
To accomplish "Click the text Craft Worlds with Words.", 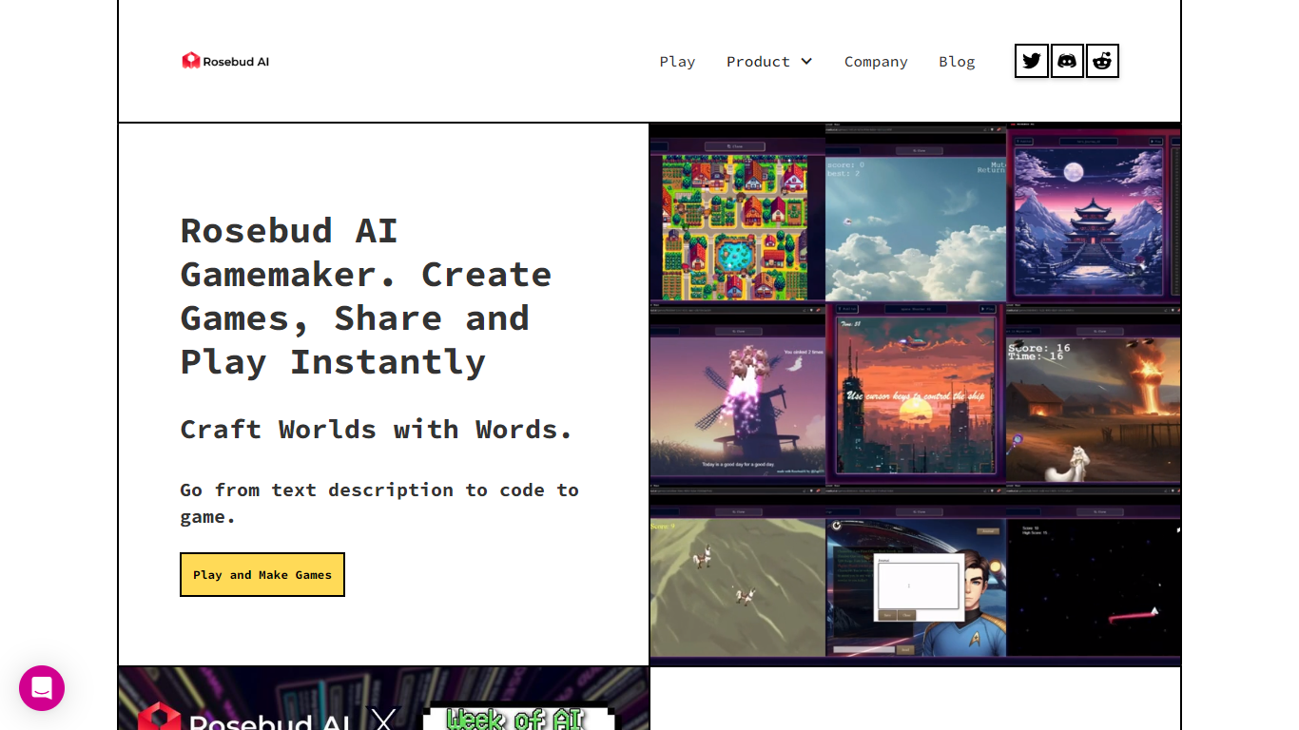I will (377, 430).
